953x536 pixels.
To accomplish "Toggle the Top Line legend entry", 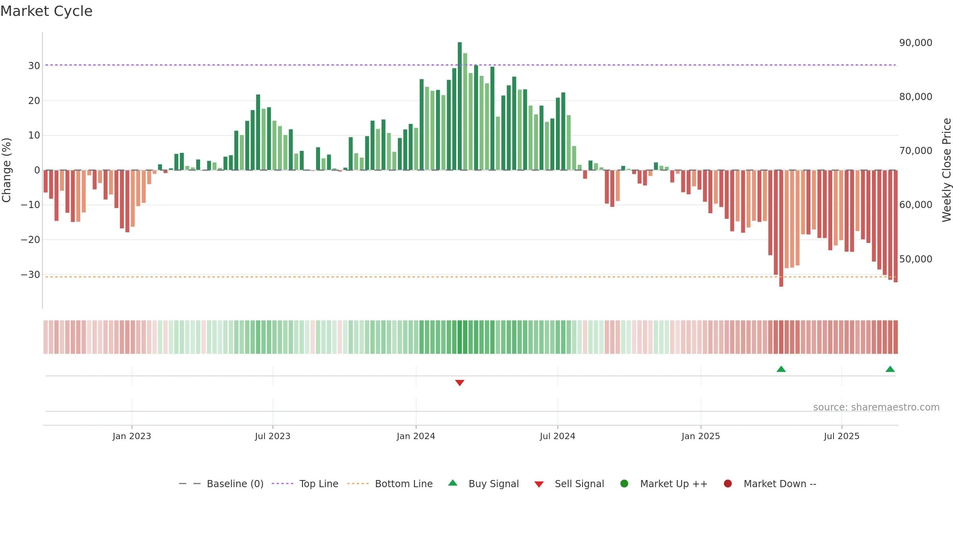I will click(305, 484).
